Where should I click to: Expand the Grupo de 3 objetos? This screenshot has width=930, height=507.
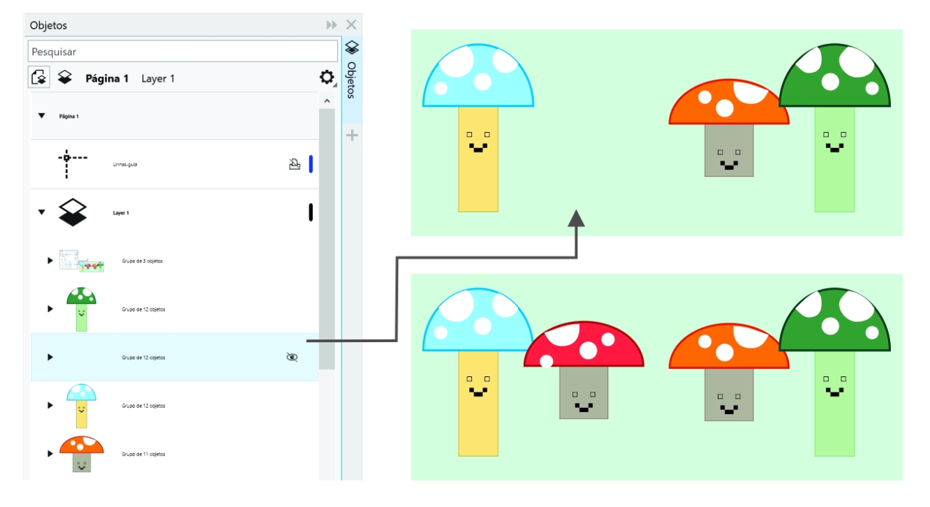click(50, 260)
